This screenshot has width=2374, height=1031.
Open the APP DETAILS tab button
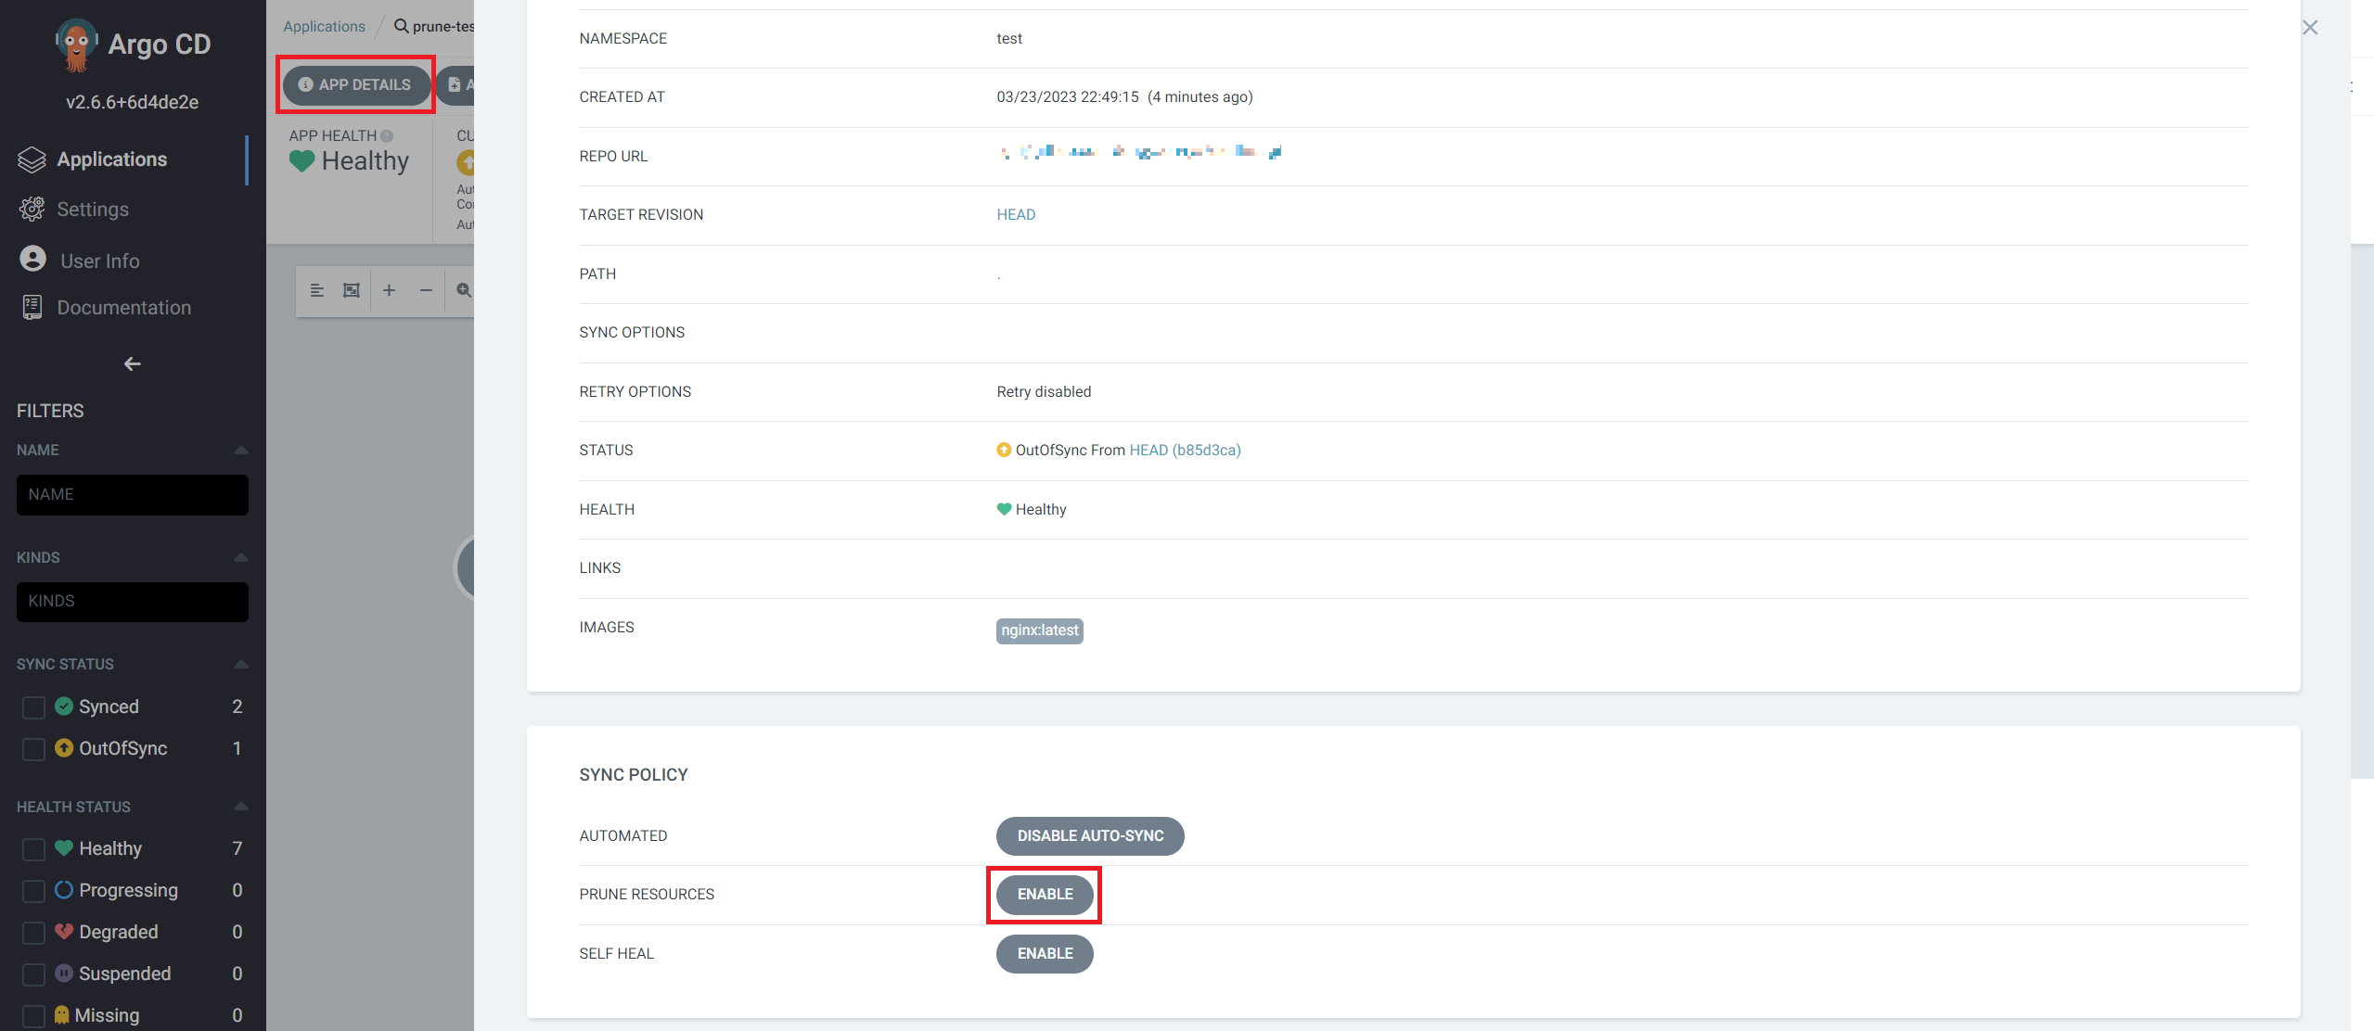(355, 84)
